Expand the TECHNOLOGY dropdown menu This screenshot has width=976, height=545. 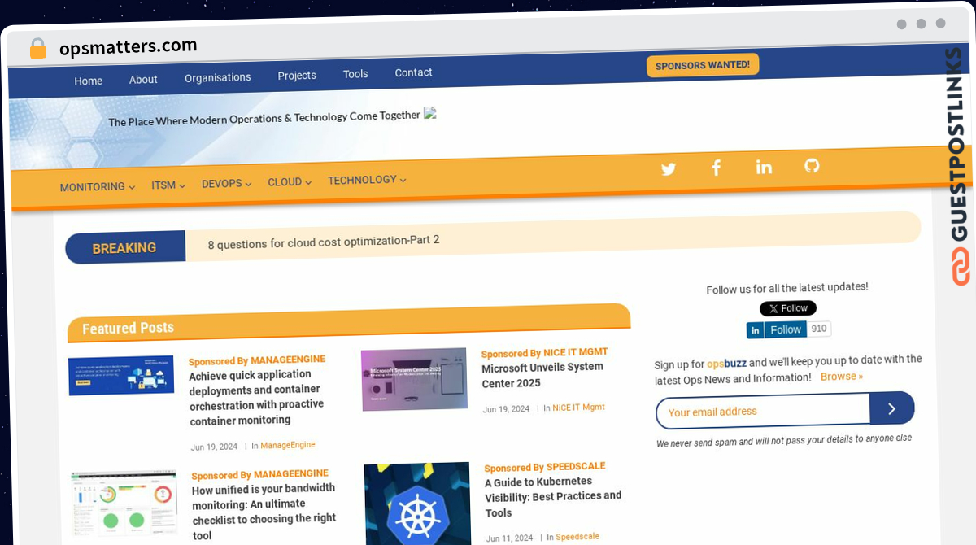(x=367, y=180)
